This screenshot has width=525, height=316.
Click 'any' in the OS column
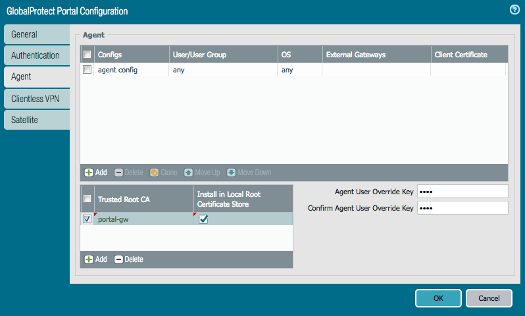(287, 70)
